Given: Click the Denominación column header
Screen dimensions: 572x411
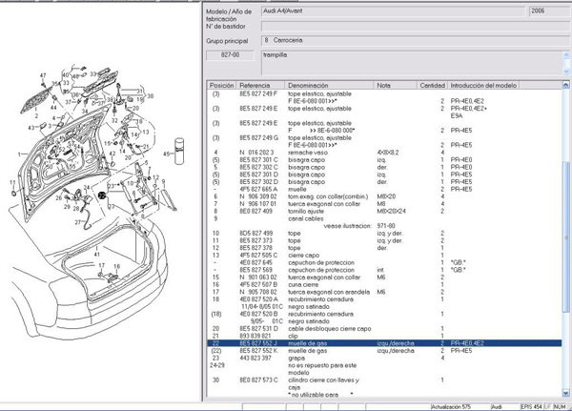Looking at the screenshot, I should point(309,85).
